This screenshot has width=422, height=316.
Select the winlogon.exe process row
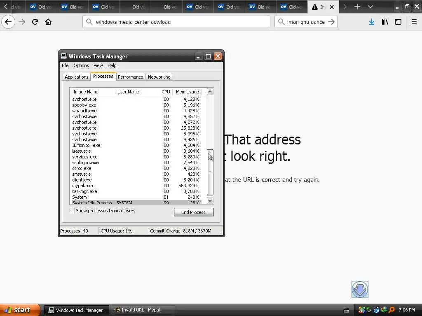pos(136,163)
